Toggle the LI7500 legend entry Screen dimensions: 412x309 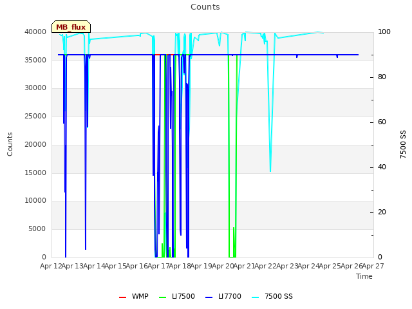click(x=177, y=296)
